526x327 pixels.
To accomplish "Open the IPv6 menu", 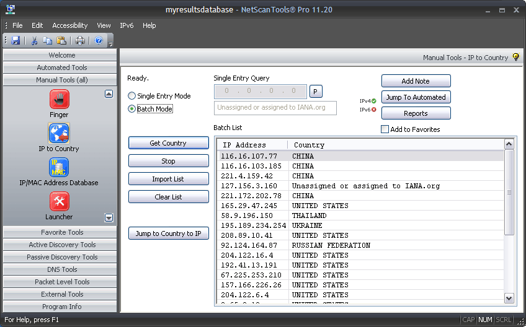I will (x=127, y=25).
